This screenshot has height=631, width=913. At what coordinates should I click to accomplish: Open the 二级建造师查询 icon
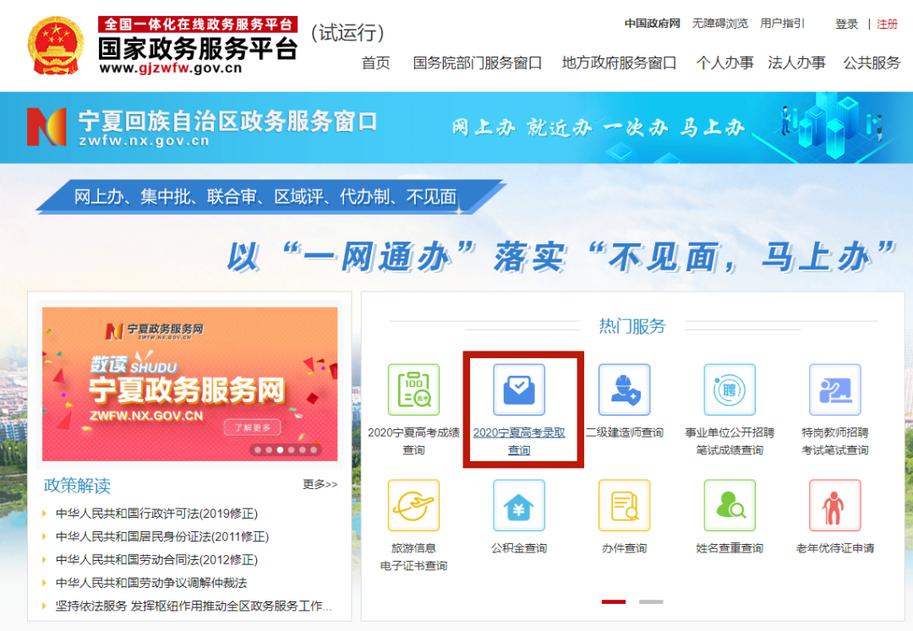coord(624,389)
